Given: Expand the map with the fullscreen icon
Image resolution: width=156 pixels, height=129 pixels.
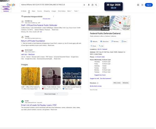Looking at the screenshot, I should click(129, 18).
